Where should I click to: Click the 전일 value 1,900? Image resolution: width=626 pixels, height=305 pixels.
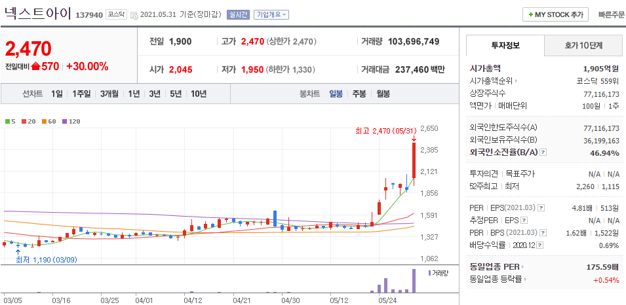coord(180,41)
